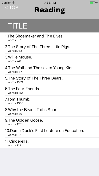Open Dame Duck's First Lecture on Education
This screenshot has height=176, width=99.
[x=49, y=132]
